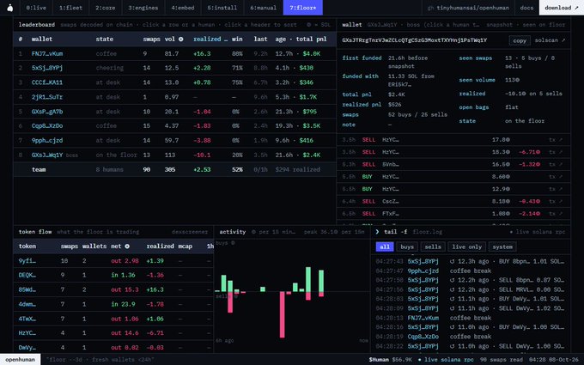
Task: Sort leaderboard by swaps column header
Action: pos(151,40)
